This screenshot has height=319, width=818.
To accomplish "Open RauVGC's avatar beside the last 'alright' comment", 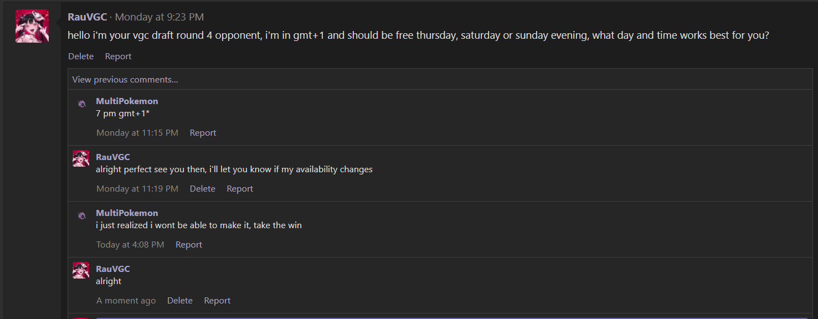I will point(81,270).
